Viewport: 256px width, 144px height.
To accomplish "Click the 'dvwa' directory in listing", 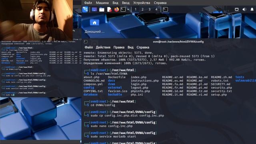I will (x=111, y=84).
